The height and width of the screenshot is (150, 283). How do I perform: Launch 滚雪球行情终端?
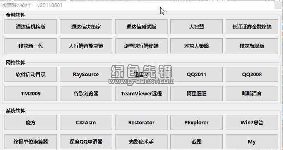(141, 46)
